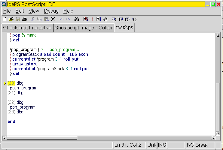Switch to Ghostscript Interactive tab

tap(27, 28)
